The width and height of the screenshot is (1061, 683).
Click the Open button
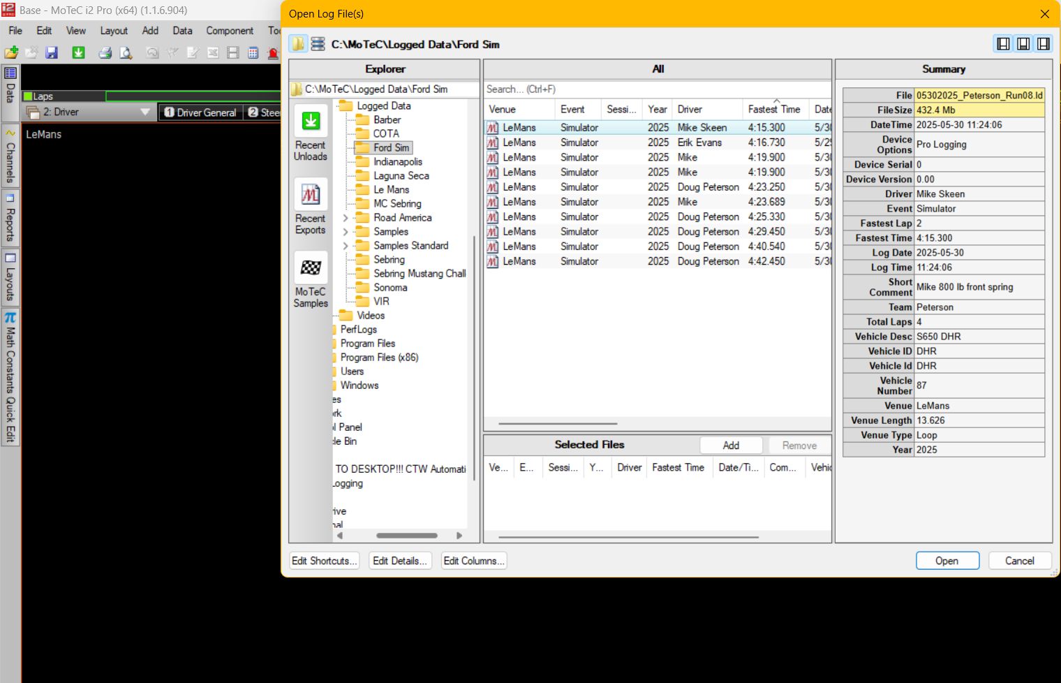[947, 561]
